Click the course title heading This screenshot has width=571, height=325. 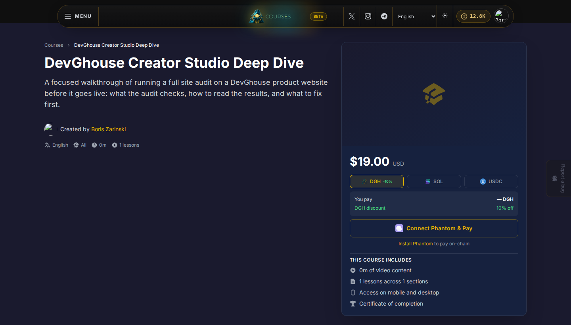coord(174,63)
